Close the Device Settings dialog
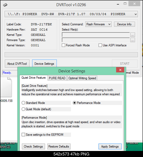The width and height of the screenshot is (143, 157). click(x=120, y=70)
